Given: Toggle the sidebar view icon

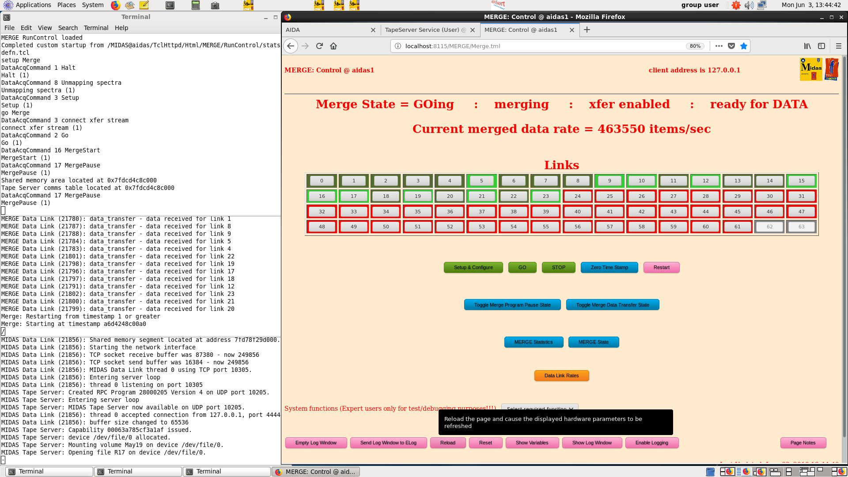Looking at the screenshot, I should pos(821,46).
